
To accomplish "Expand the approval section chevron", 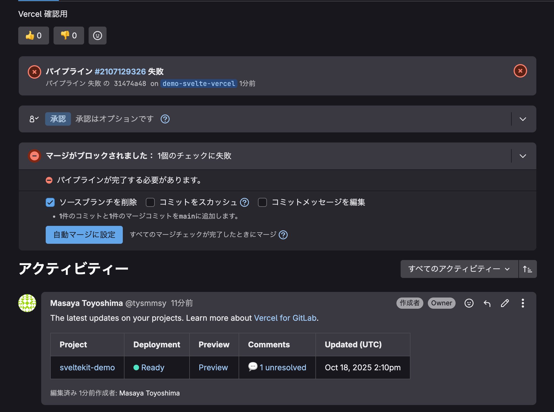I will (523, 119).
